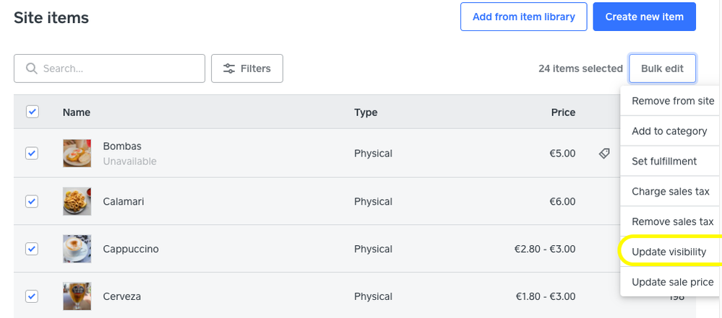The width and height of the screenshot is (722, 318).
Task: Click Create new item button
Action: (x=644, y=17)
